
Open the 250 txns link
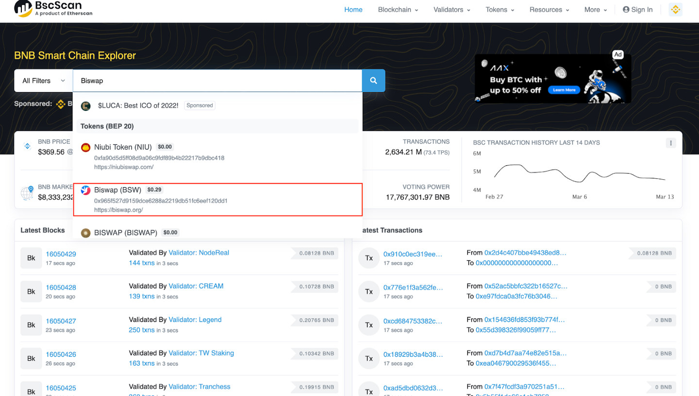142,330
